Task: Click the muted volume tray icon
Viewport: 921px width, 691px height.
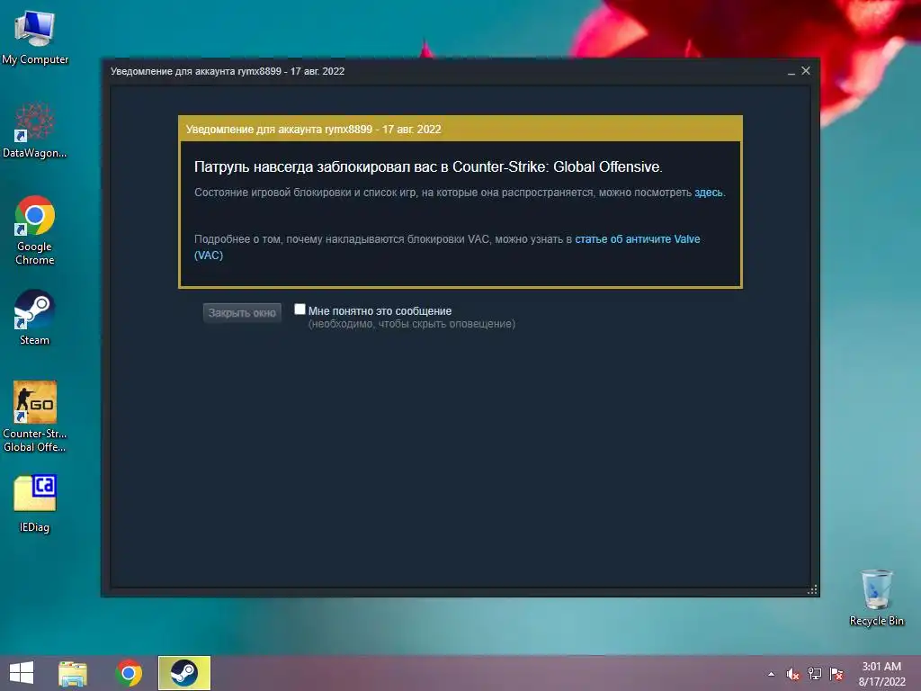Action: pyautogui.click(x=793, y=674)
